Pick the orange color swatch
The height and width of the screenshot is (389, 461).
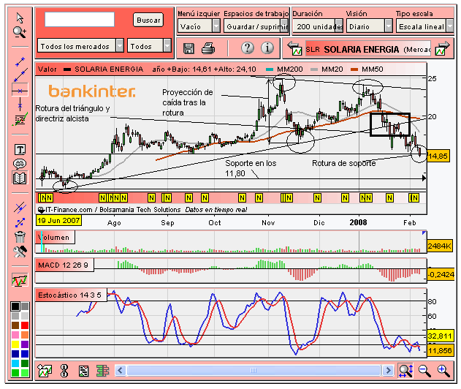25,335
